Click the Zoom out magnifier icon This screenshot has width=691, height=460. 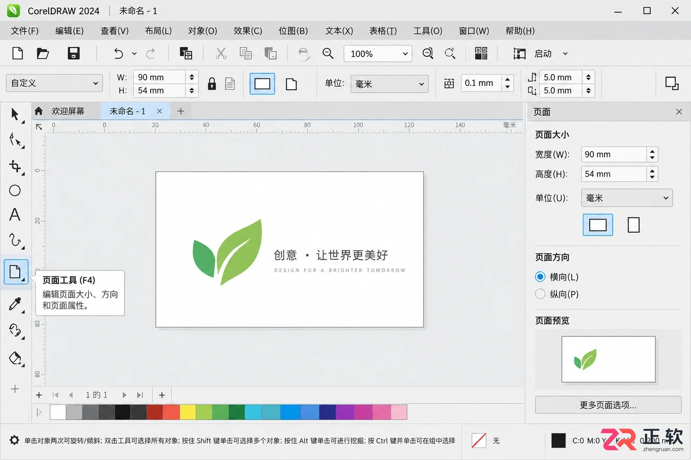coord(328,53)
